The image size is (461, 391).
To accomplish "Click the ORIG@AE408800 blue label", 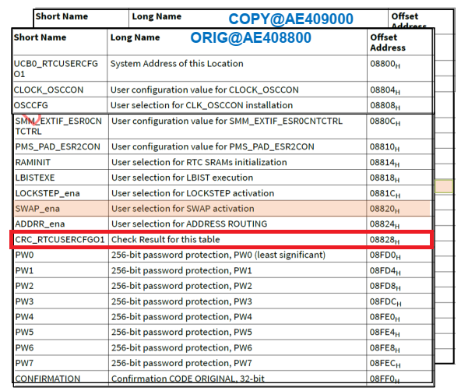I will point(251,37).
